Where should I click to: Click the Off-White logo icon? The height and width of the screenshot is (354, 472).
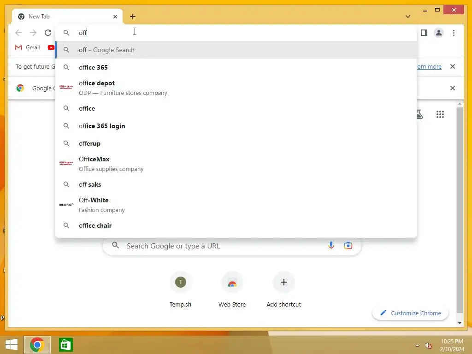(x=66, y=205)
